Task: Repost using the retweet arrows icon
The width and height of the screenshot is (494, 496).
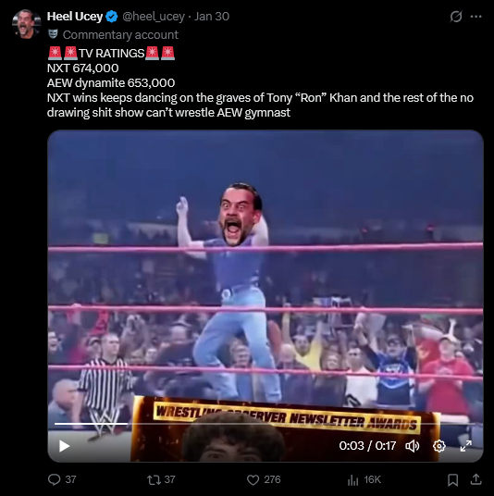Action: click(x=154, y=479)
